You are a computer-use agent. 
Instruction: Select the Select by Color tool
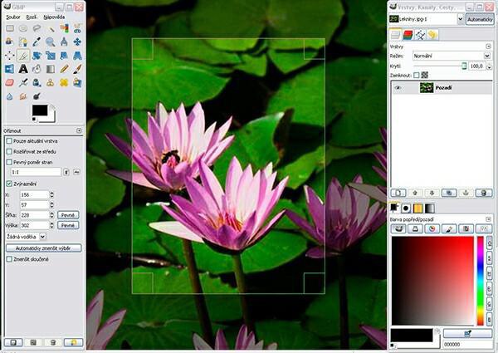point(64,28)
